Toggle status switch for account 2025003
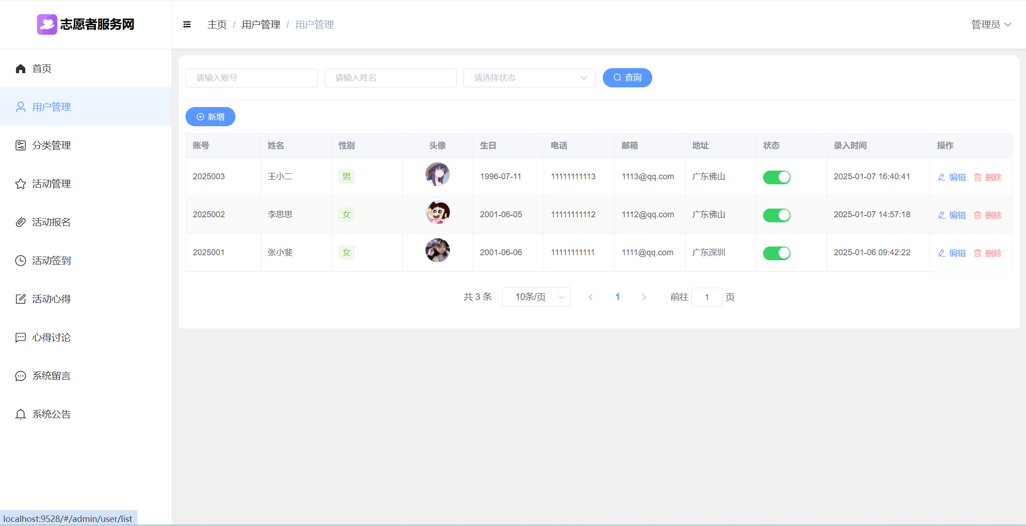The image size is (1026, 526). coord(776,177)
